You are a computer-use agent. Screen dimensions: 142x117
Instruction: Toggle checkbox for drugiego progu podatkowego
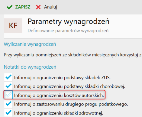pos(8,104)
